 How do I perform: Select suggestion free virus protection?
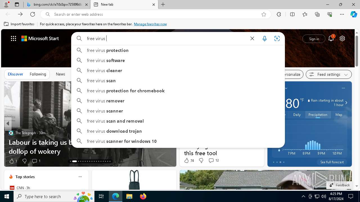click(x=178, y=50)
